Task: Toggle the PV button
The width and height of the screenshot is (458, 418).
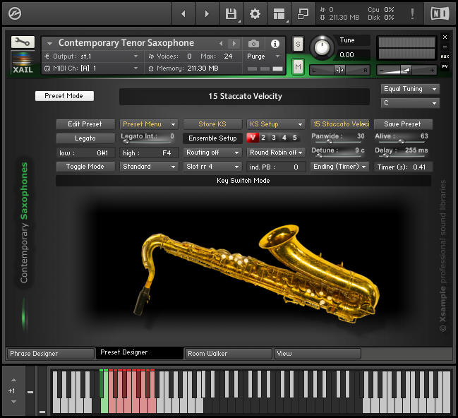Action: tap(445, 66)
